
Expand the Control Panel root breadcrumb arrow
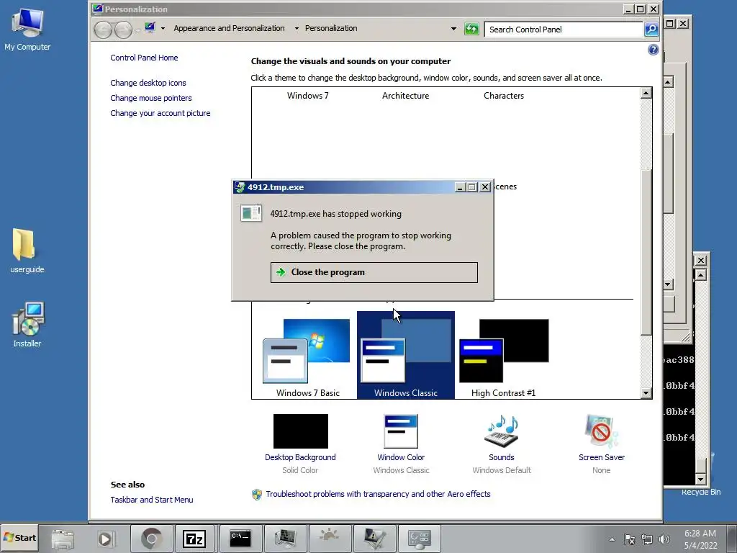click(x=163, y=29)
